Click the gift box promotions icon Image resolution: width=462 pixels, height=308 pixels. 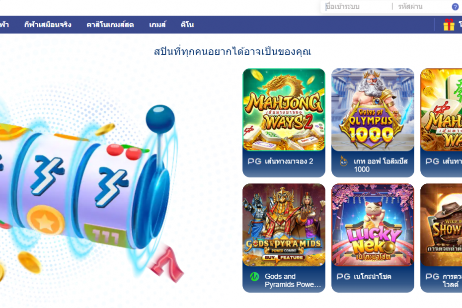tap(449, 25)
